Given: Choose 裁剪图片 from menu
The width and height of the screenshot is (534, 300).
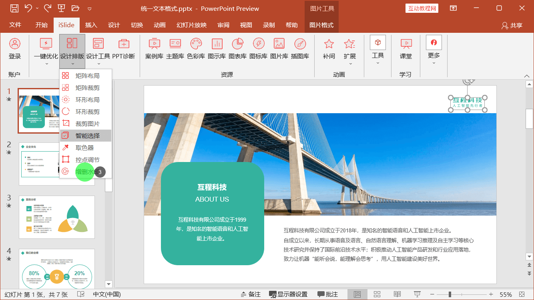Looking at the screenshot, I should click(86, 124).
